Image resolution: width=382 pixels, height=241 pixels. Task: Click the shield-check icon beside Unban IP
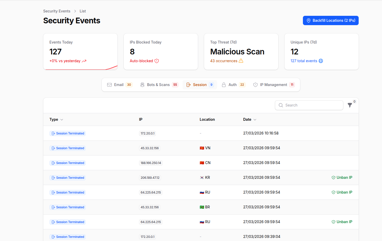click(x=333, y=178)
